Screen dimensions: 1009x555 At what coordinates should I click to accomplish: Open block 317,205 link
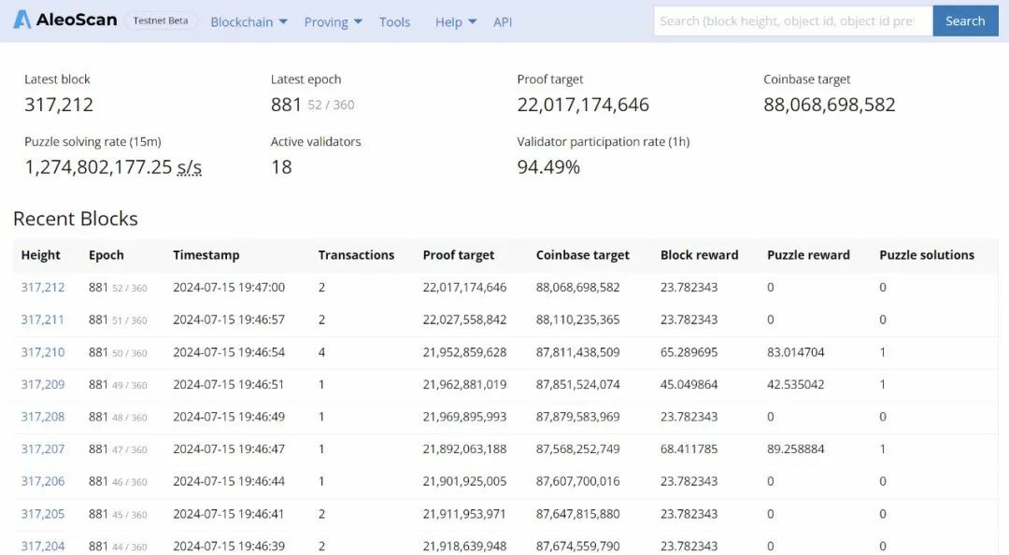click(42, 514)
